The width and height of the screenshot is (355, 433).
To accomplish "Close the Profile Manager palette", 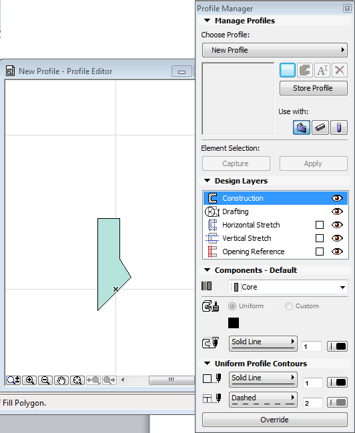I will [x=347, y=8].
